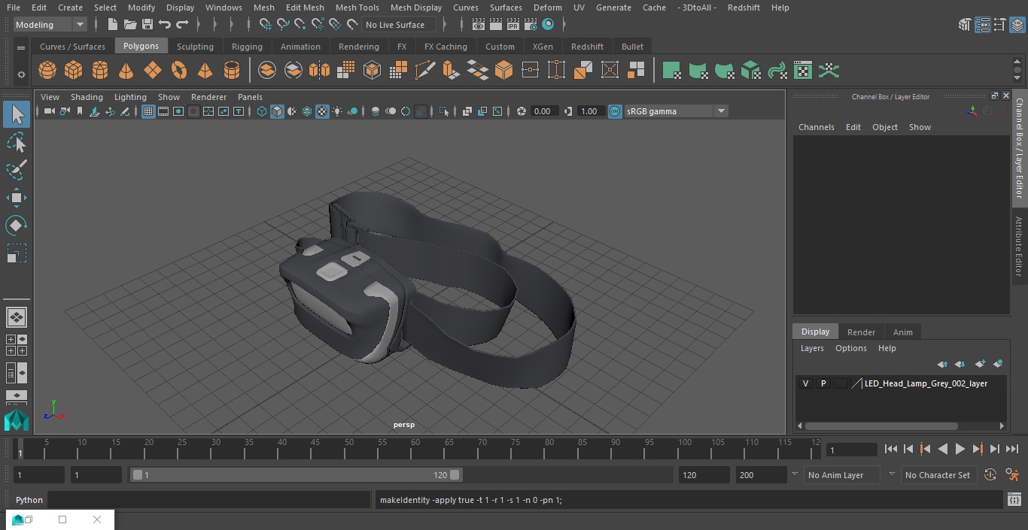Toggle isolate select in viewport toolbar
Screen dimensions: 1028x530
[445, 111]
